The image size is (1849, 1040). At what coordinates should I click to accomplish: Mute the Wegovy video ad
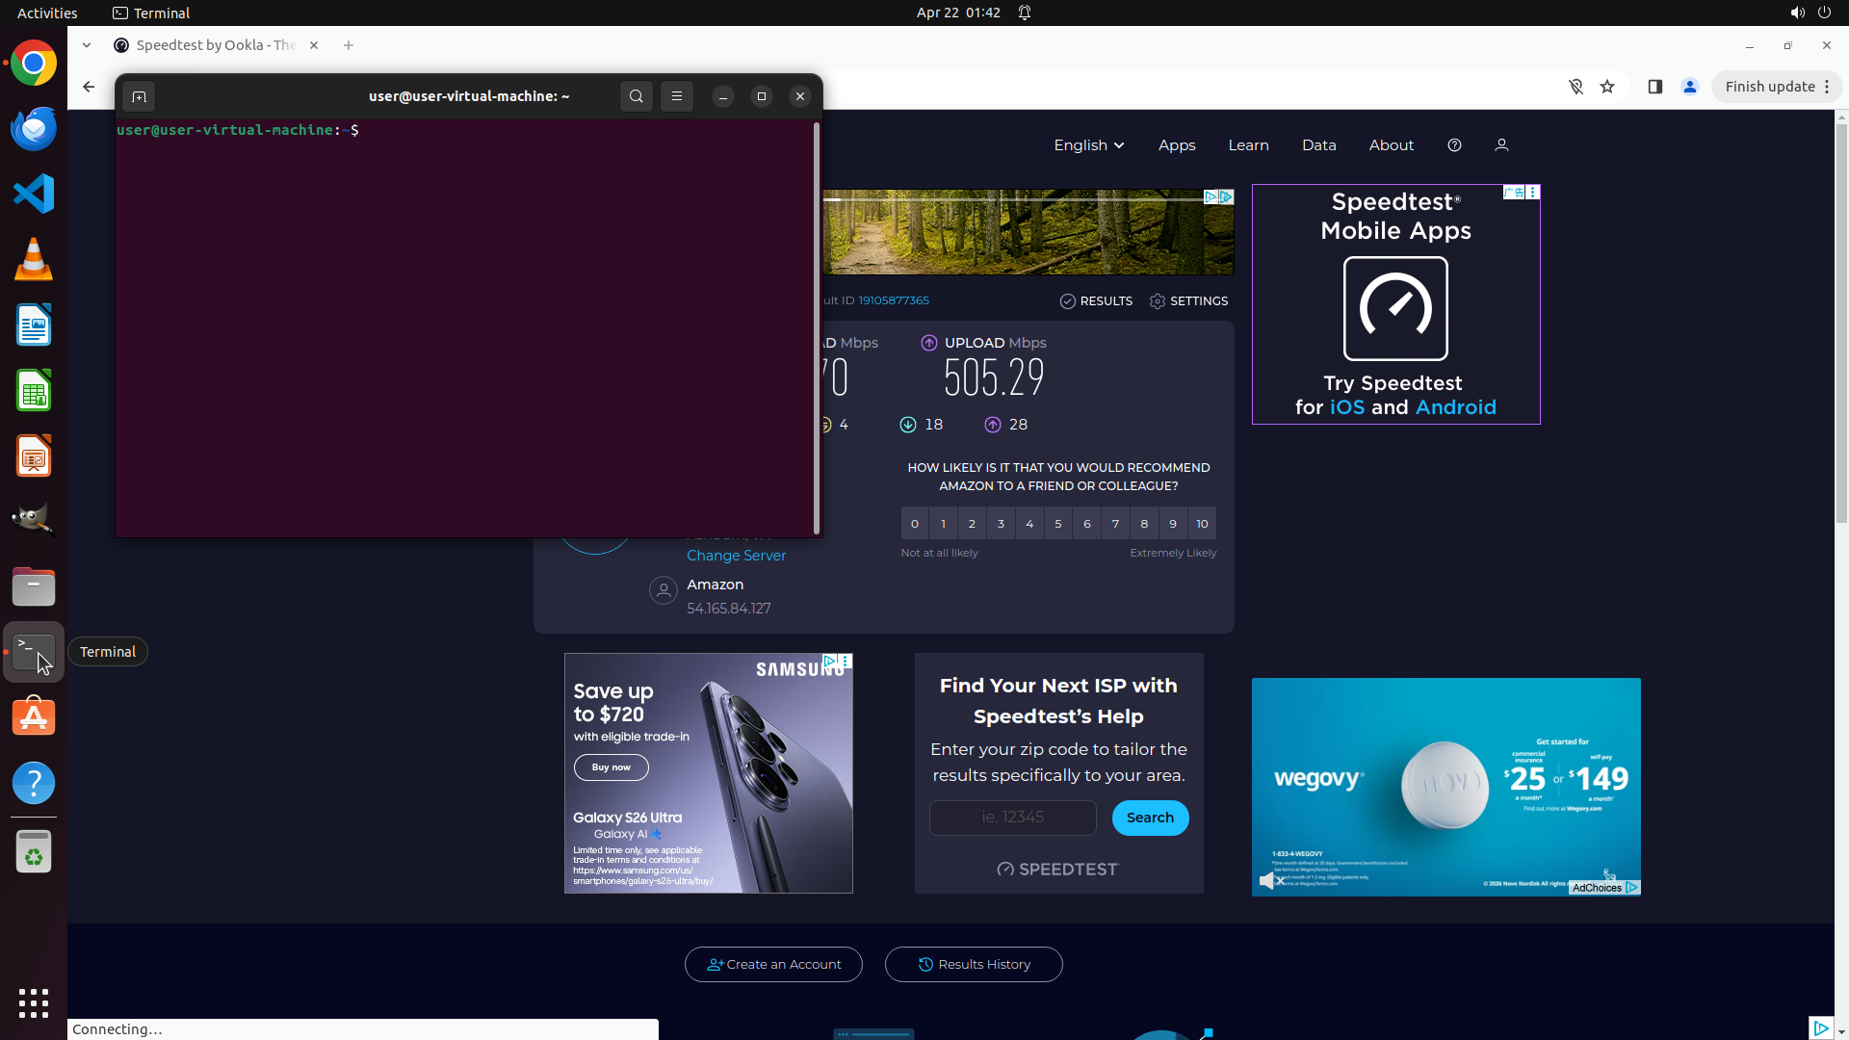pyautogui.click(x=1269, y=880)
